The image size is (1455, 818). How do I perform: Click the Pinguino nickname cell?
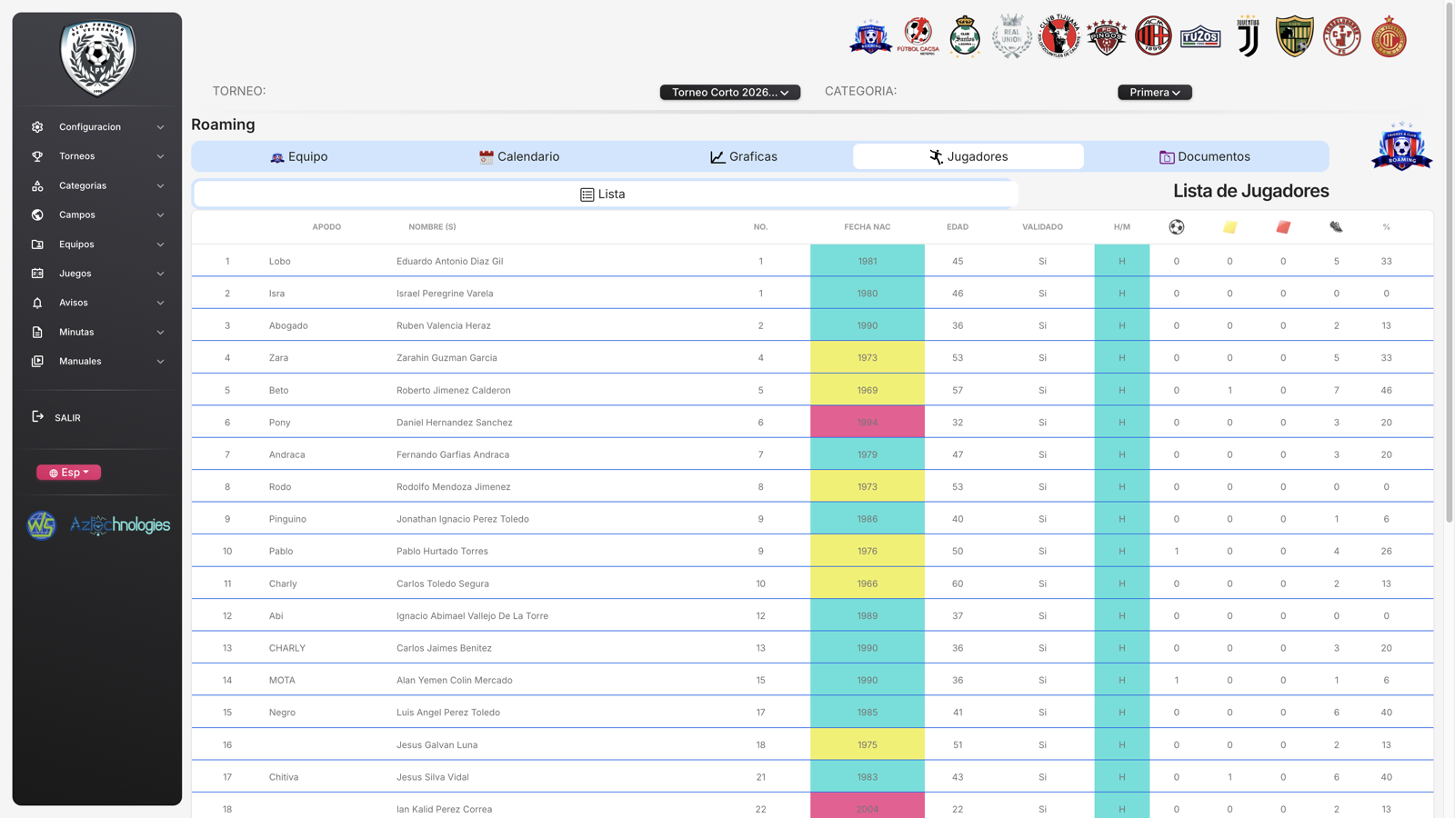pos(287,519)
